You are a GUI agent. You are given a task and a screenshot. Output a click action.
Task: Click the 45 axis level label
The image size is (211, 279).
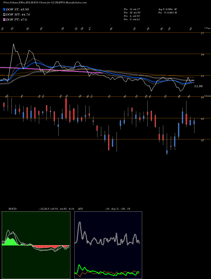tap(202, 119)
